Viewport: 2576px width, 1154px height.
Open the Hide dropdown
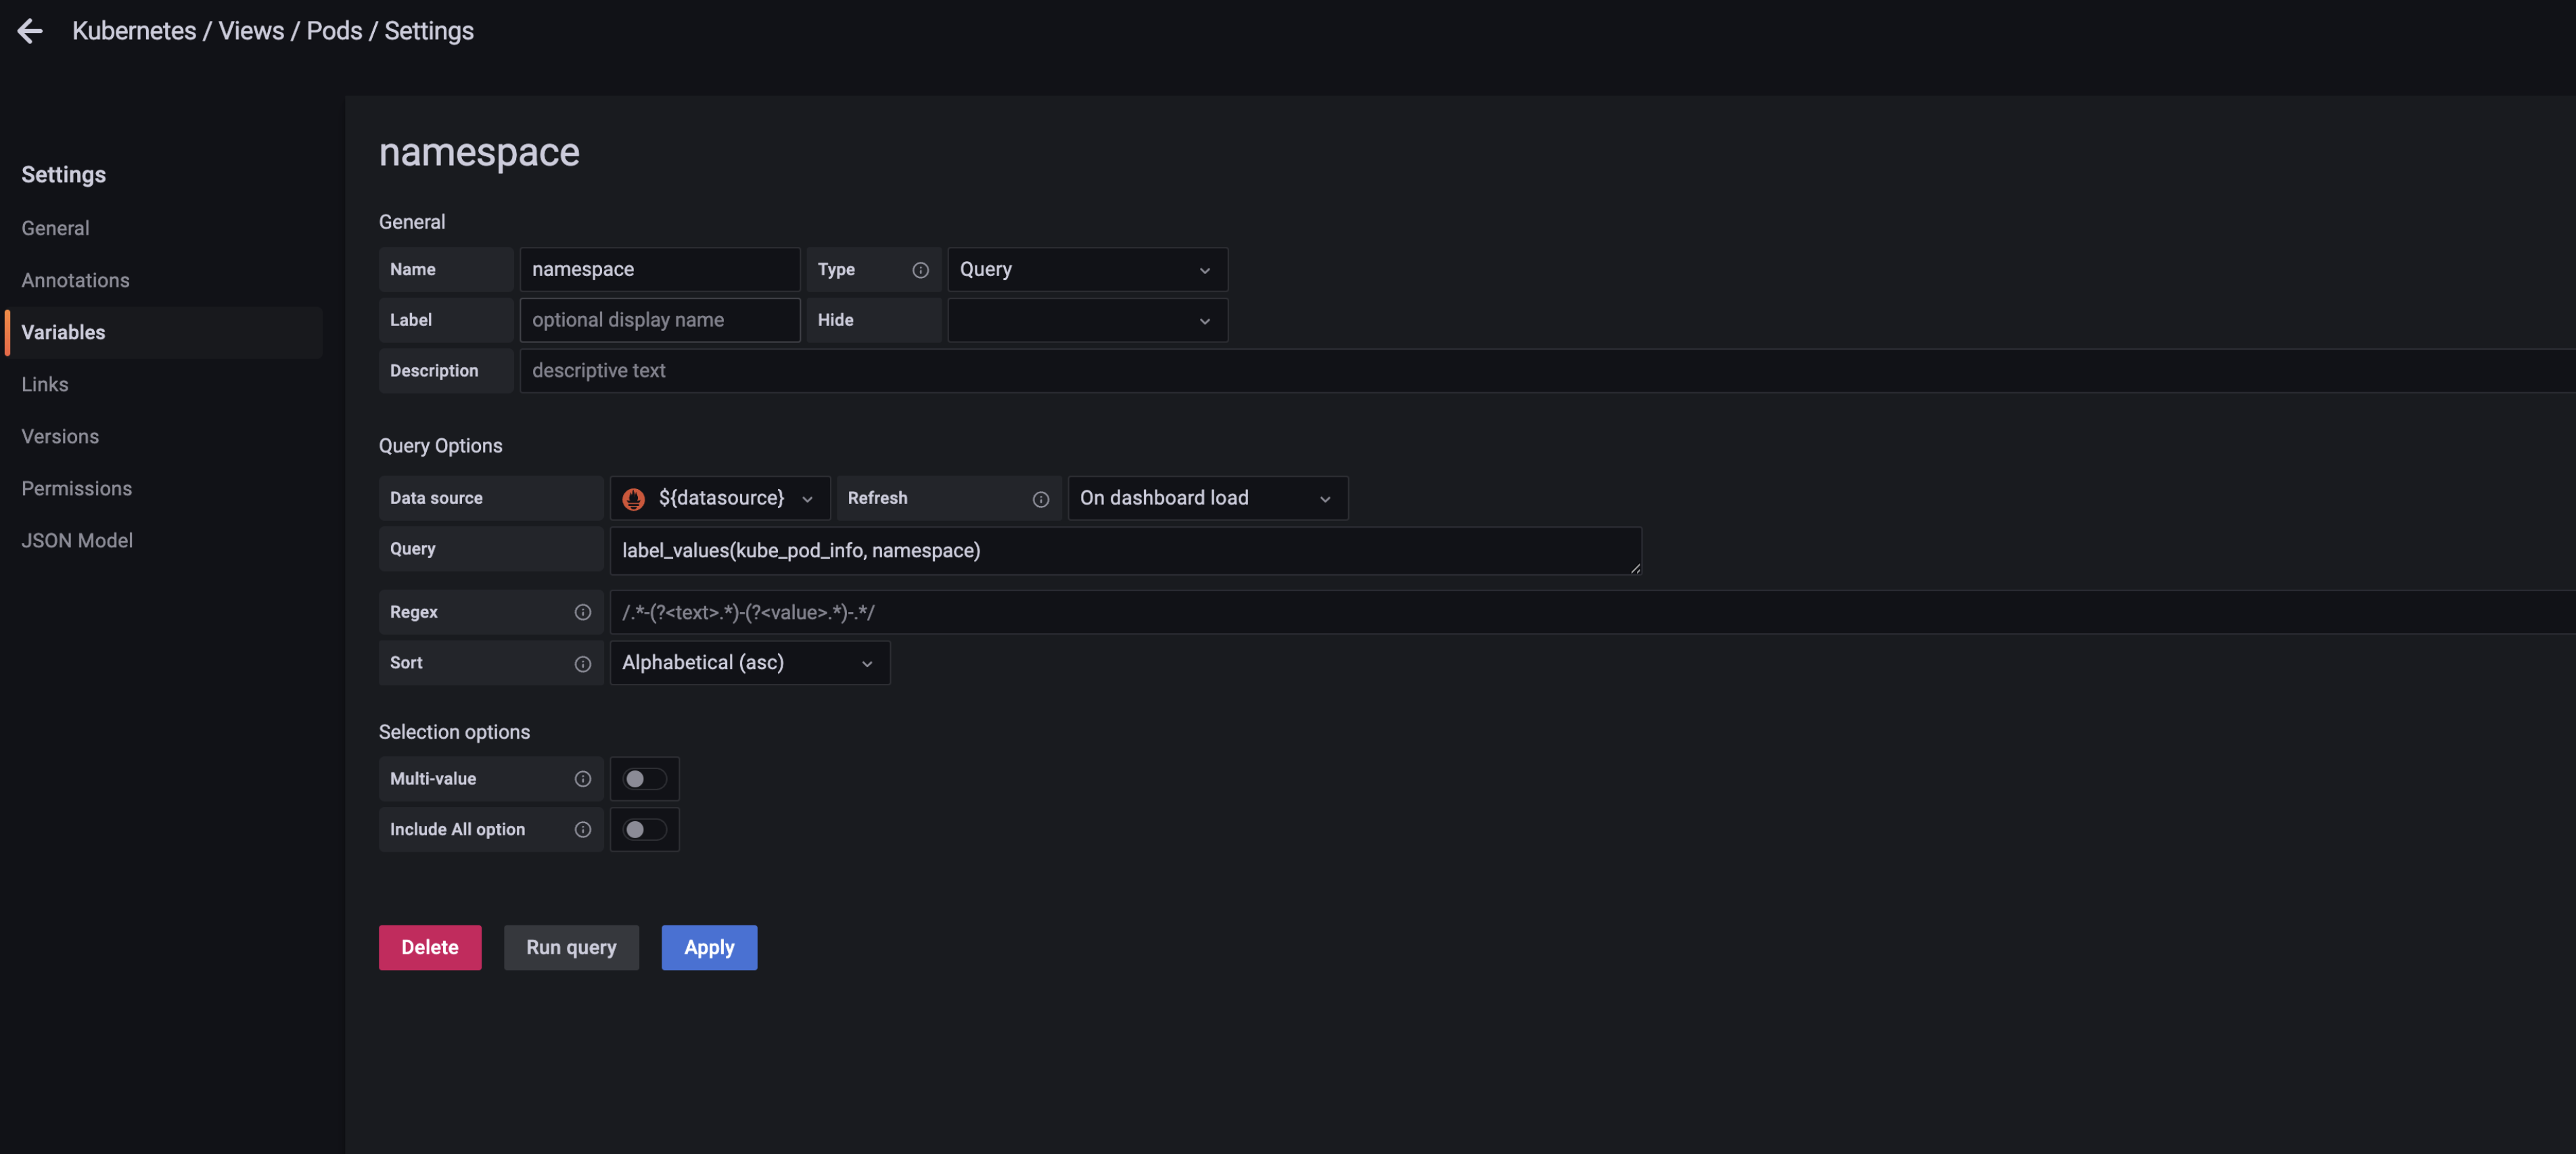(1086, 321)
